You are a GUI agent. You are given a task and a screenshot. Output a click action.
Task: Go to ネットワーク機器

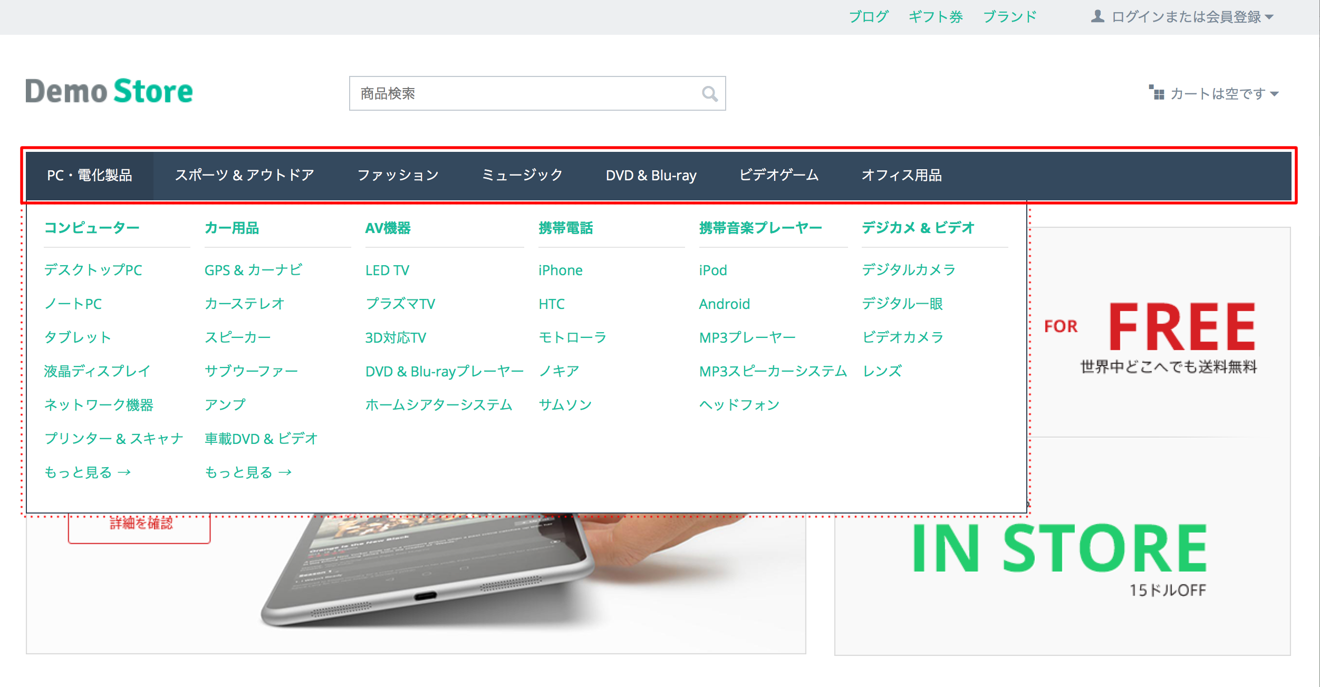point(99,405)
